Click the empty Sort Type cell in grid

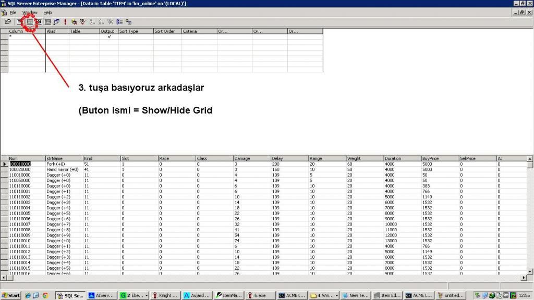click(x=136, y=36)
